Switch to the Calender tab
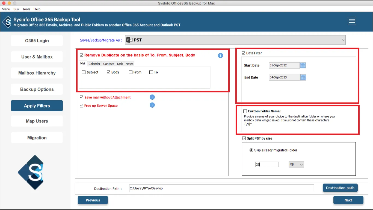 94,64
